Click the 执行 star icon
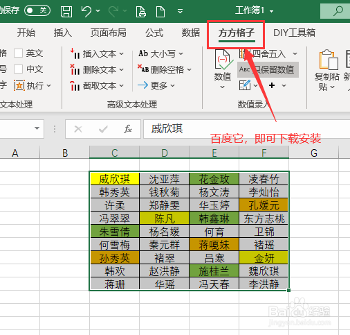 (x=19, y=85)
